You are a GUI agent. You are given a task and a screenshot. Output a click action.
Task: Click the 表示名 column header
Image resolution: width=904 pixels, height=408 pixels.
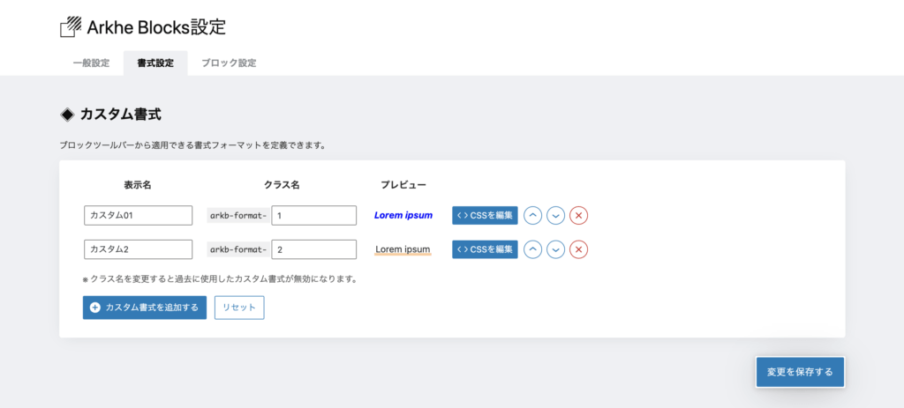point(138,185)
